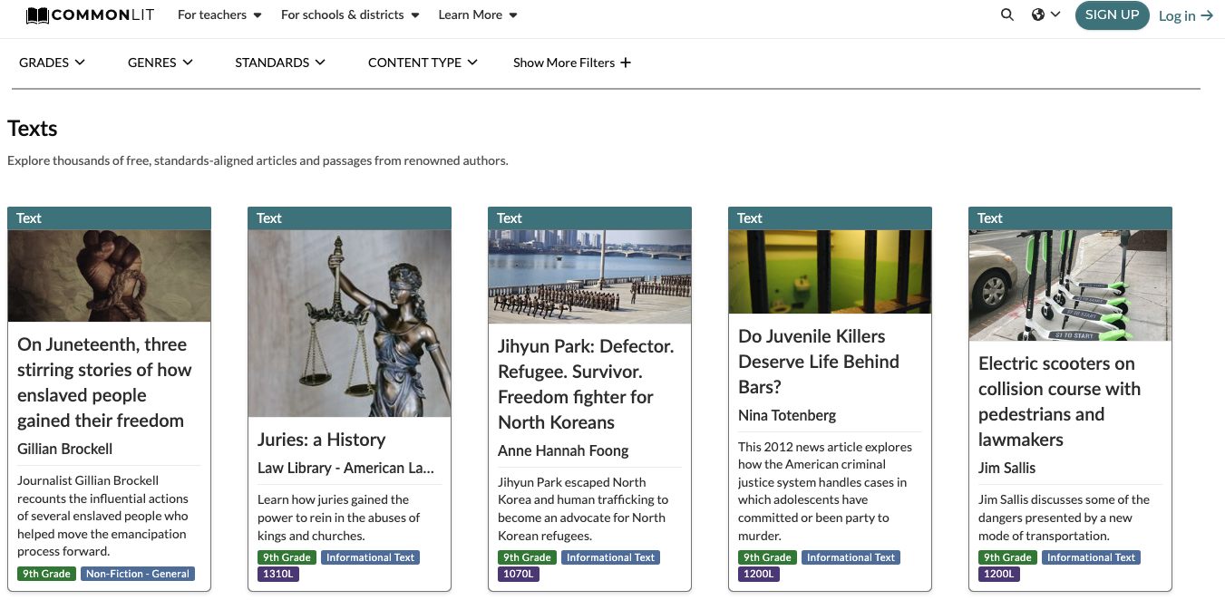Click the Lady Justice statue thumbnail
The image size is (1225, 600).
(349, 324)
